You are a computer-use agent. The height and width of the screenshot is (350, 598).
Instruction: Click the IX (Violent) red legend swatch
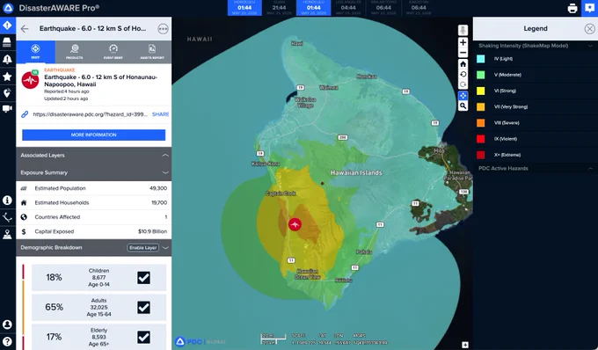coord(480,139)
